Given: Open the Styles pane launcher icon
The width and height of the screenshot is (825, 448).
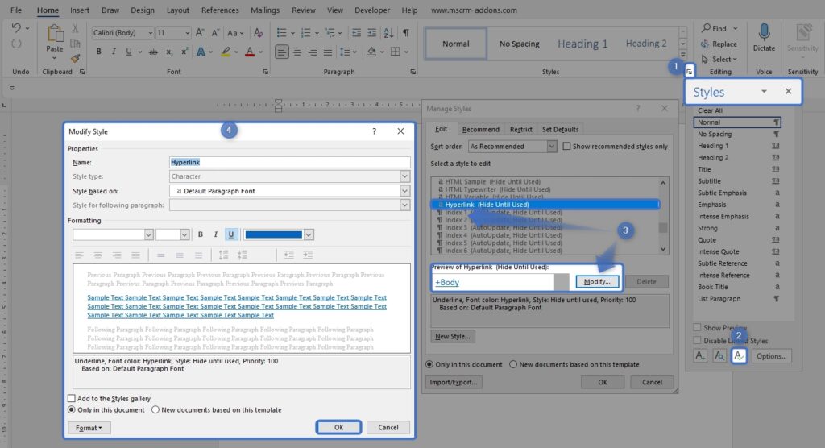Looking at the screenshot, I should pyautogui.click(x=690, y=71).
